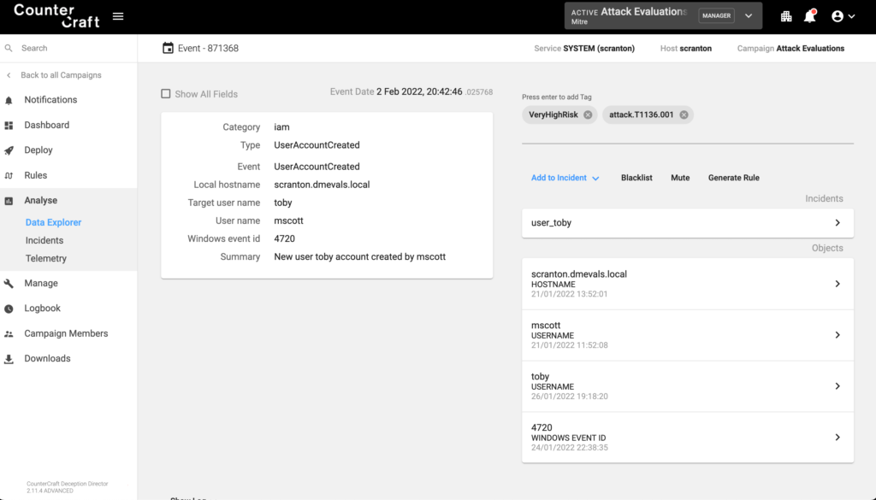The height and width of the screenshot is (500, 876).
Task: Click the Search input field
Action: pos(73,49)
